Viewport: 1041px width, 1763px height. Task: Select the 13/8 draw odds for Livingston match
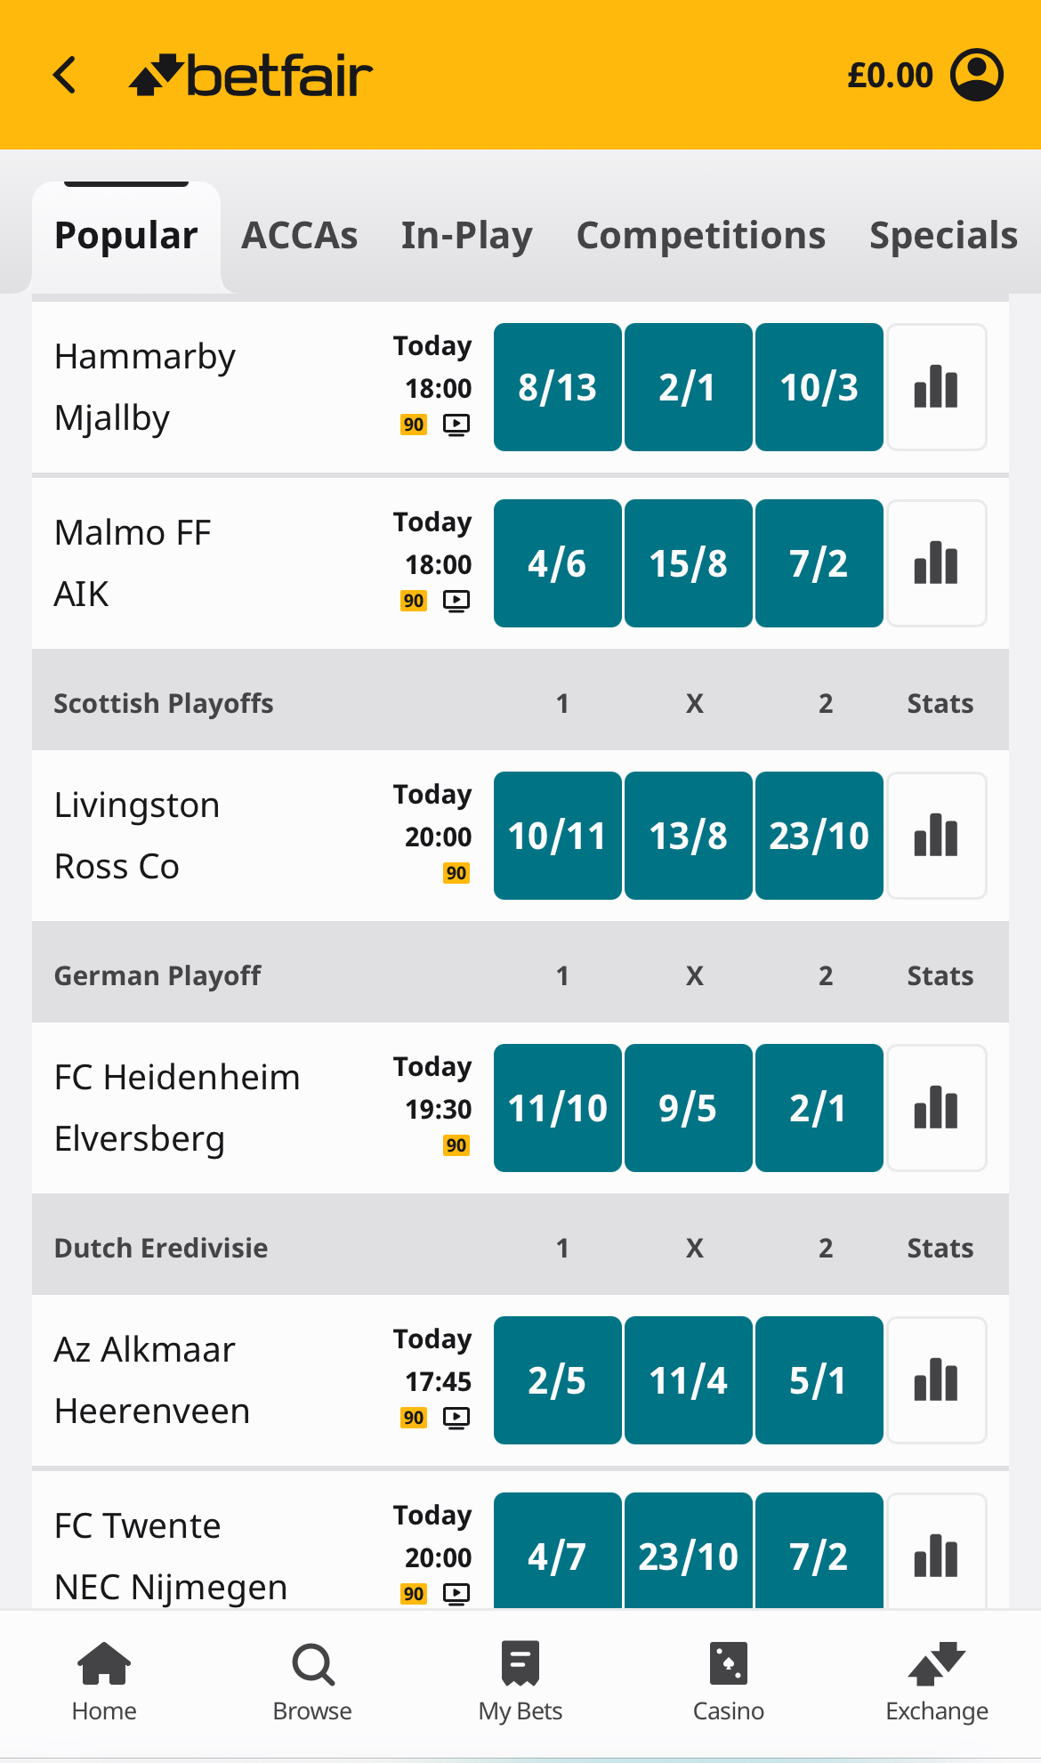coord(688,835)
